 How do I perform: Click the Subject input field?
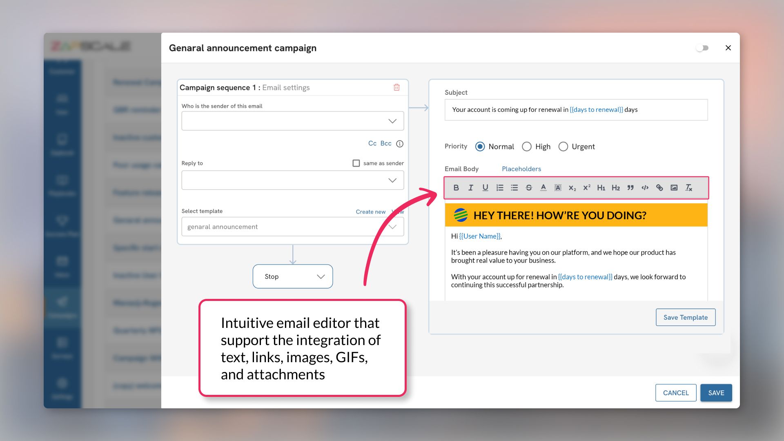pyautogui.click(x=576, y=109)
